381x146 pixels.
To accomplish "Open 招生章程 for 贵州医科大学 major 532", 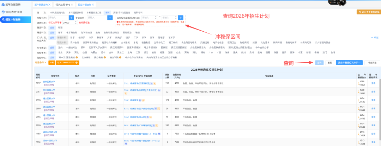I will click(x=49, y=85).
